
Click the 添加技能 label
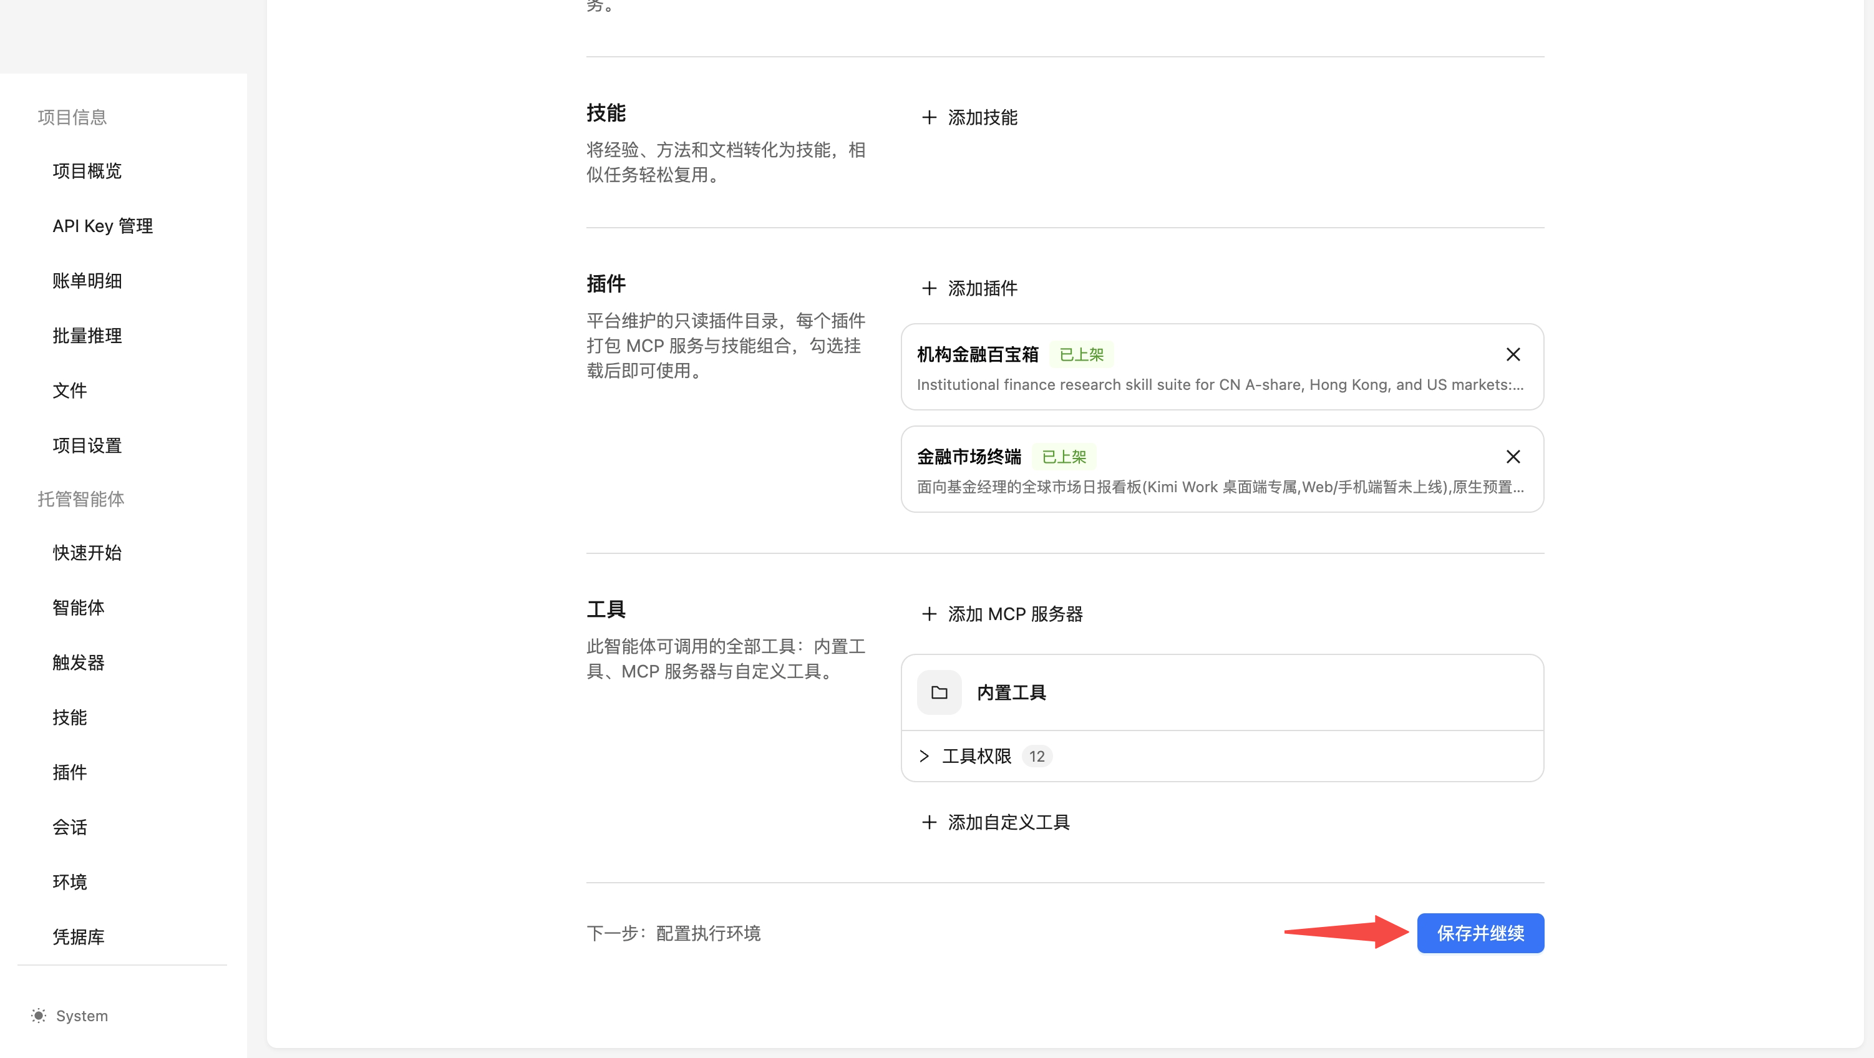[x=982, y=117]
